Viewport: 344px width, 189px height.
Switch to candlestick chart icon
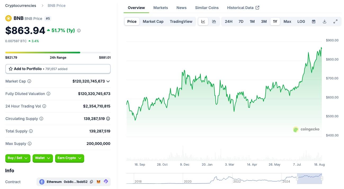coord(214,22)
